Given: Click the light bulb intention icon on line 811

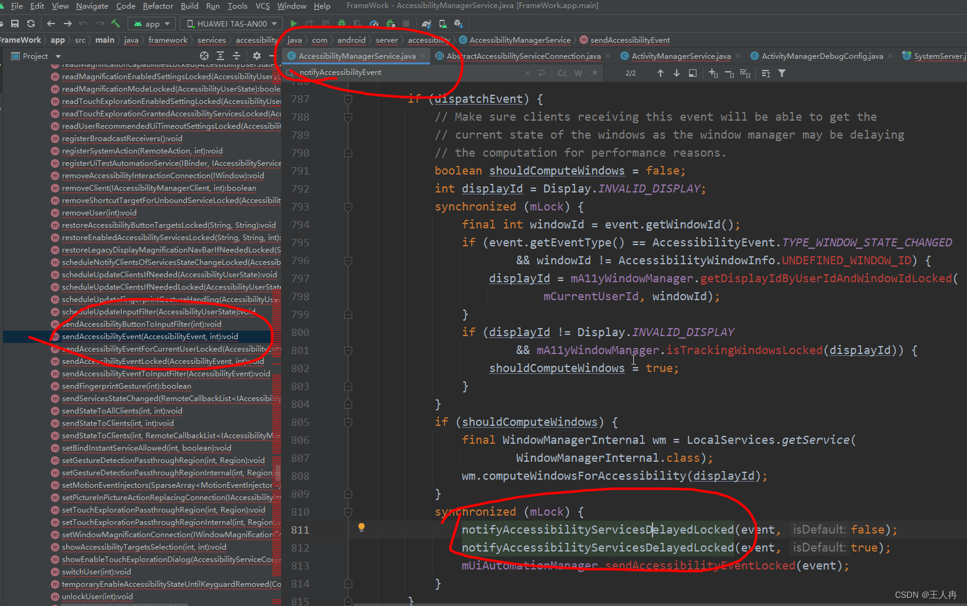Looking at the screenshot, I should pyautogui.click(x=362, y=527).
